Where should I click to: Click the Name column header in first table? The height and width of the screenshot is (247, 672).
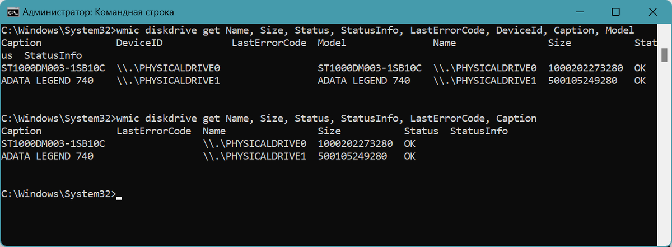[x=444, y=43]
